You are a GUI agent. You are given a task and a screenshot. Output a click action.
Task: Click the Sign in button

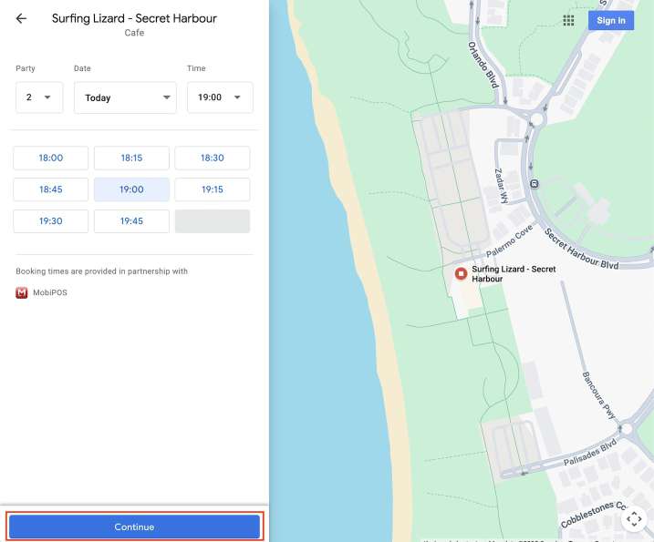click(x=610, y=20)
